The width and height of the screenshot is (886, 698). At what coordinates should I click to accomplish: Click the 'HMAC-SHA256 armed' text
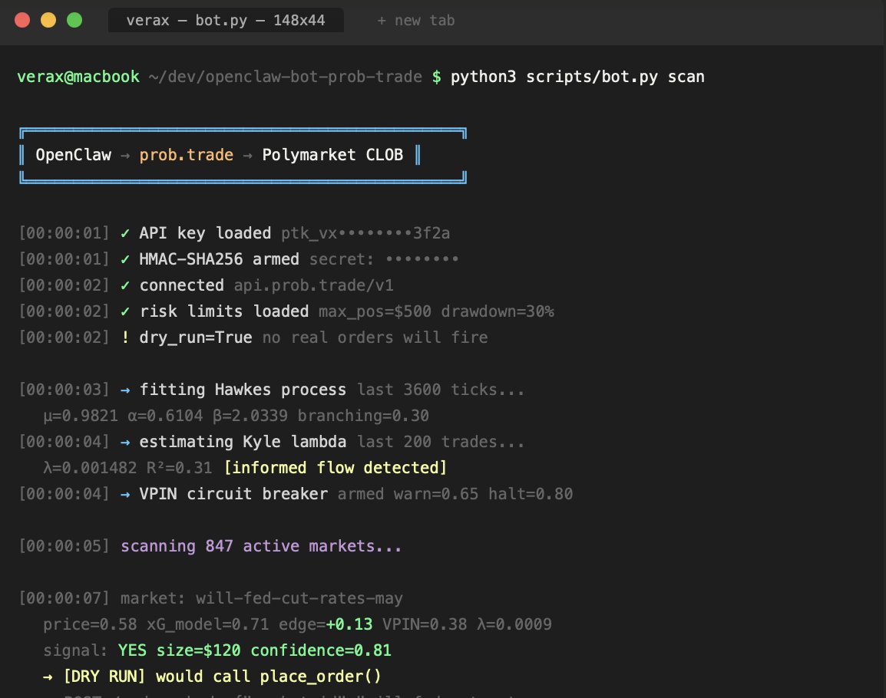pos(220,259)
